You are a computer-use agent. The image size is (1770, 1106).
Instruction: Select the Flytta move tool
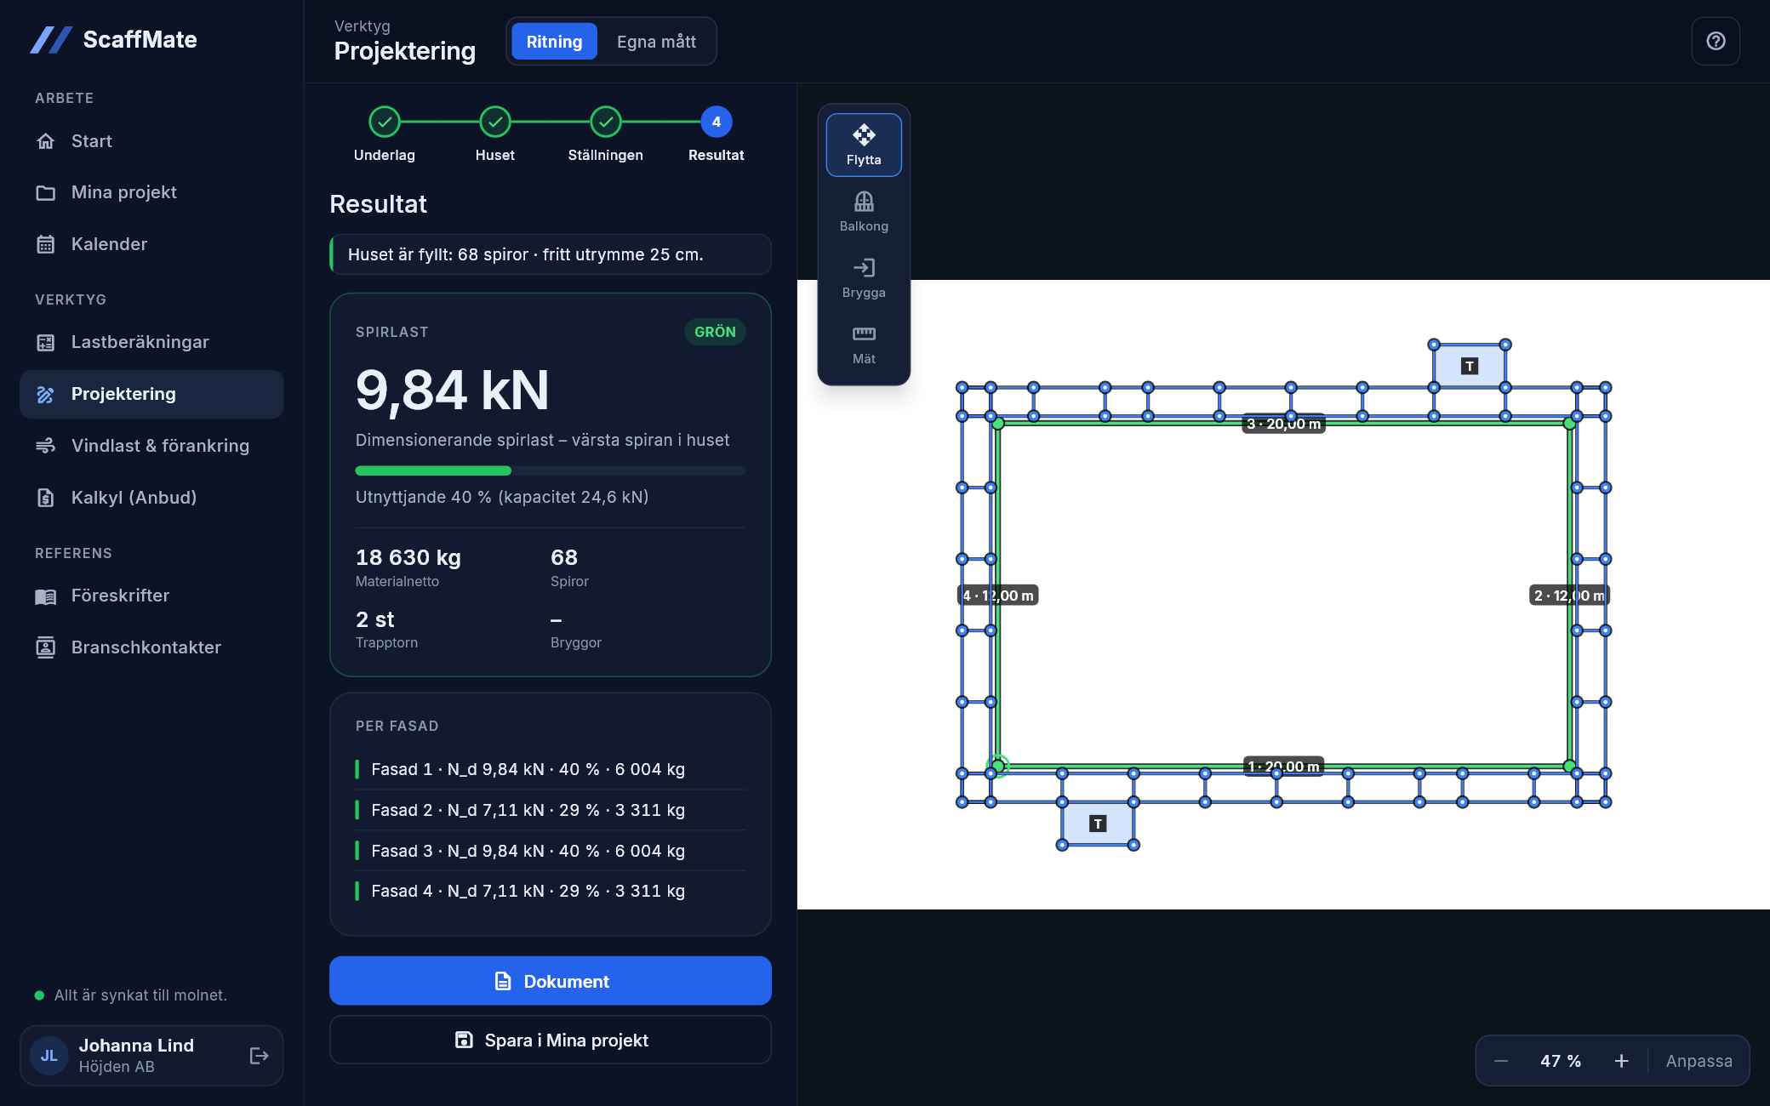tap(864, 145)
